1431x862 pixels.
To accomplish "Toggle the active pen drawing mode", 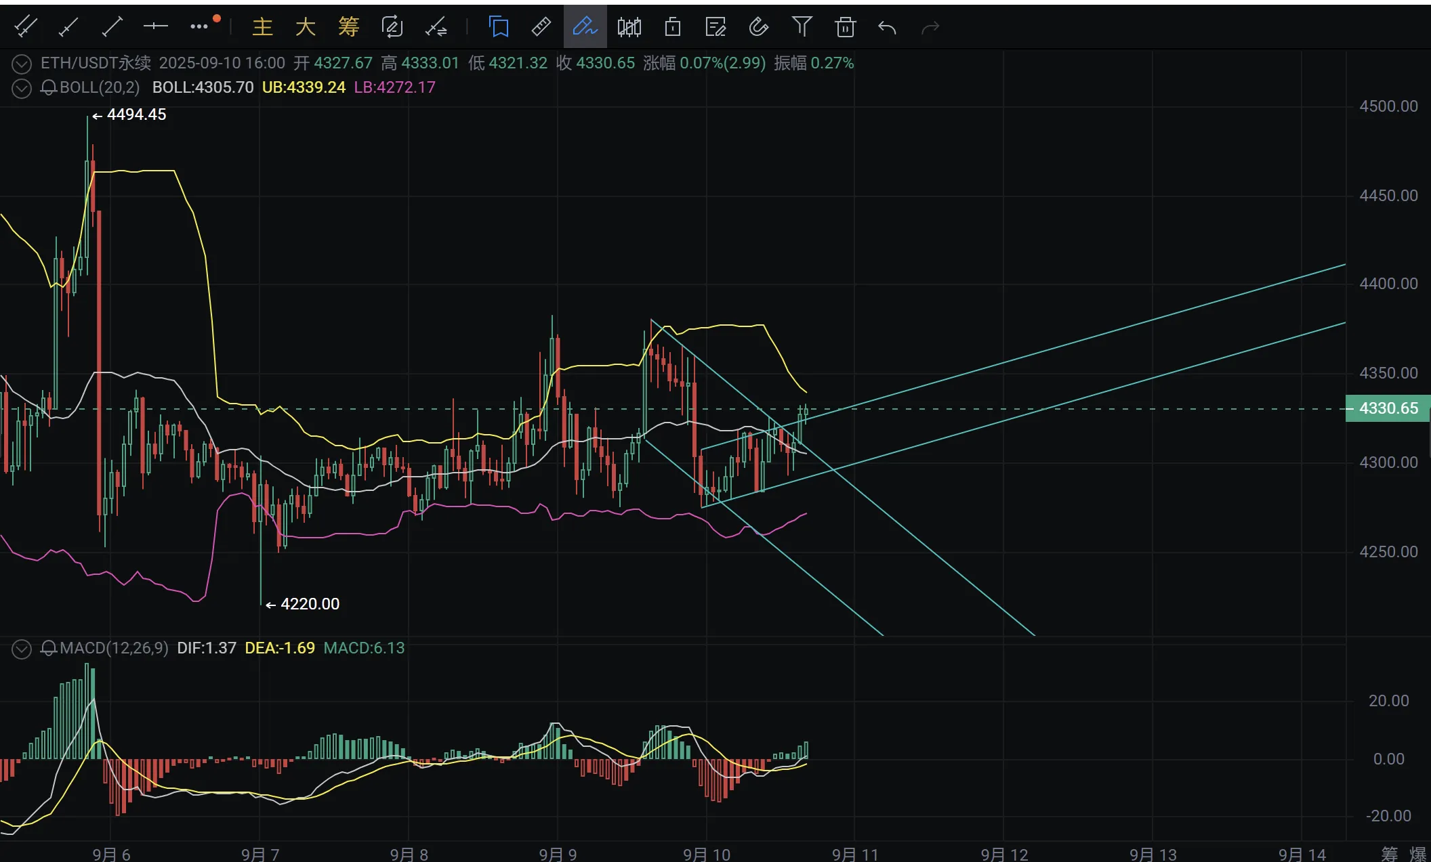I will pyautogui.click(x=585, y=27).
